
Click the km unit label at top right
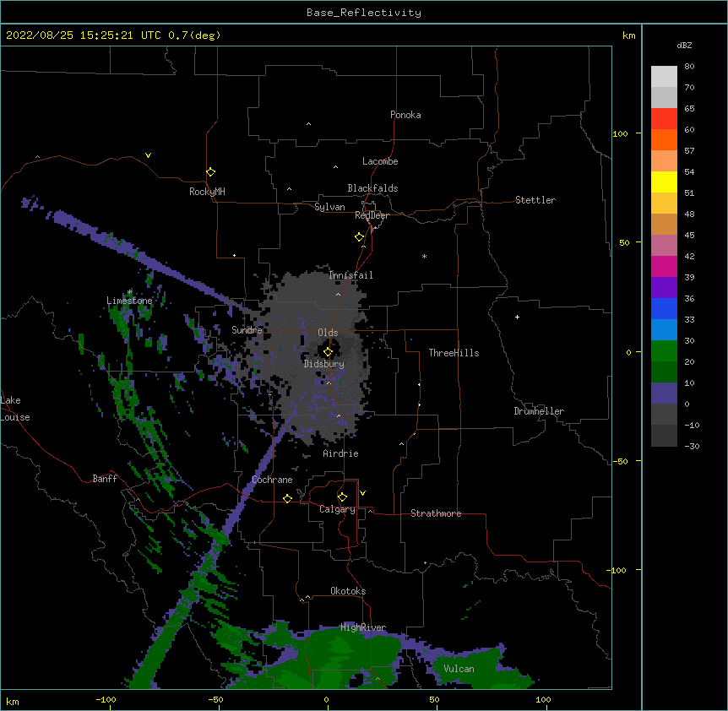click(629, 35)
